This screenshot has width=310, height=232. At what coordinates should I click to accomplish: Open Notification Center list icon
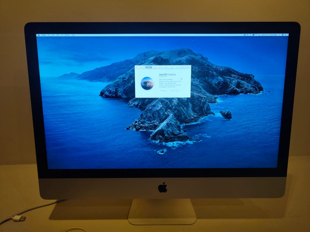tap(286, 35)
